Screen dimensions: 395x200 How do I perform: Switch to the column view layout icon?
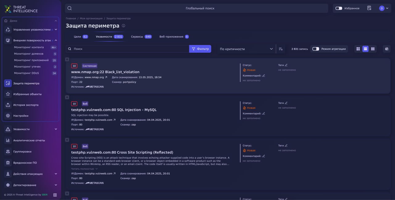coord(373,49)
